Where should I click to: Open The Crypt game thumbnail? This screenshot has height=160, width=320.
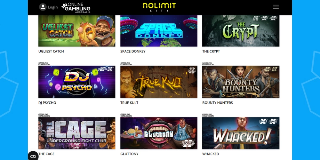point(241,31)
